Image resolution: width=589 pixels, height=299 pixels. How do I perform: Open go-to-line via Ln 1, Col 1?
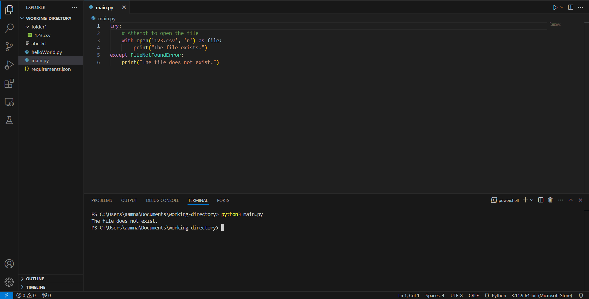click(408, 295)
